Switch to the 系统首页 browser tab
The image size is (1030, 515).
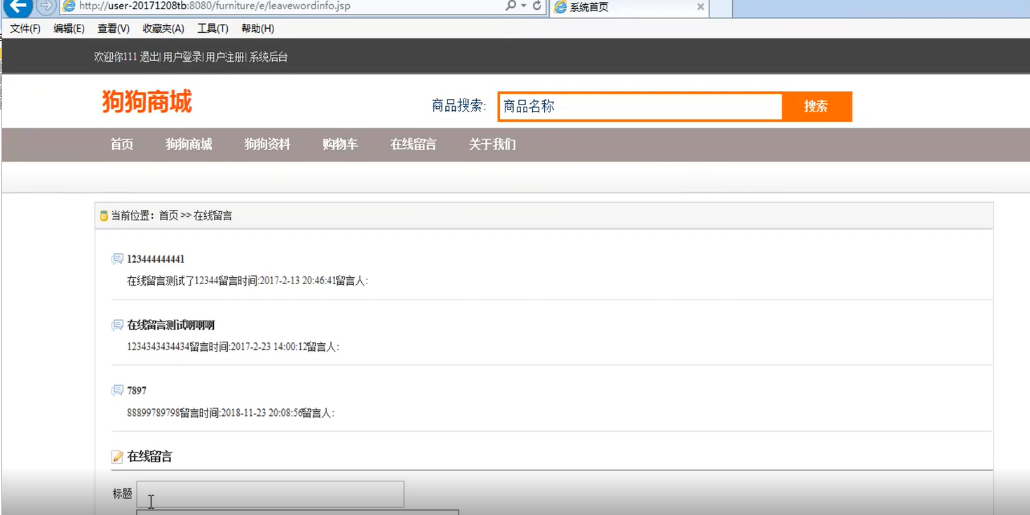[x=629, y=8]
